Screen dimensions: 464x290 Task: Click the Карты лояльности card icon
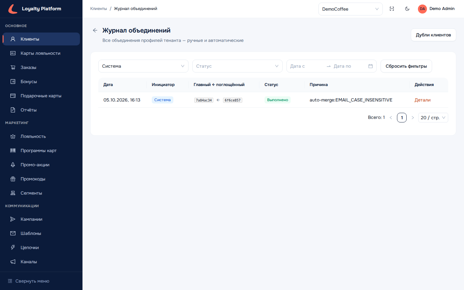[x=13, y=53]
